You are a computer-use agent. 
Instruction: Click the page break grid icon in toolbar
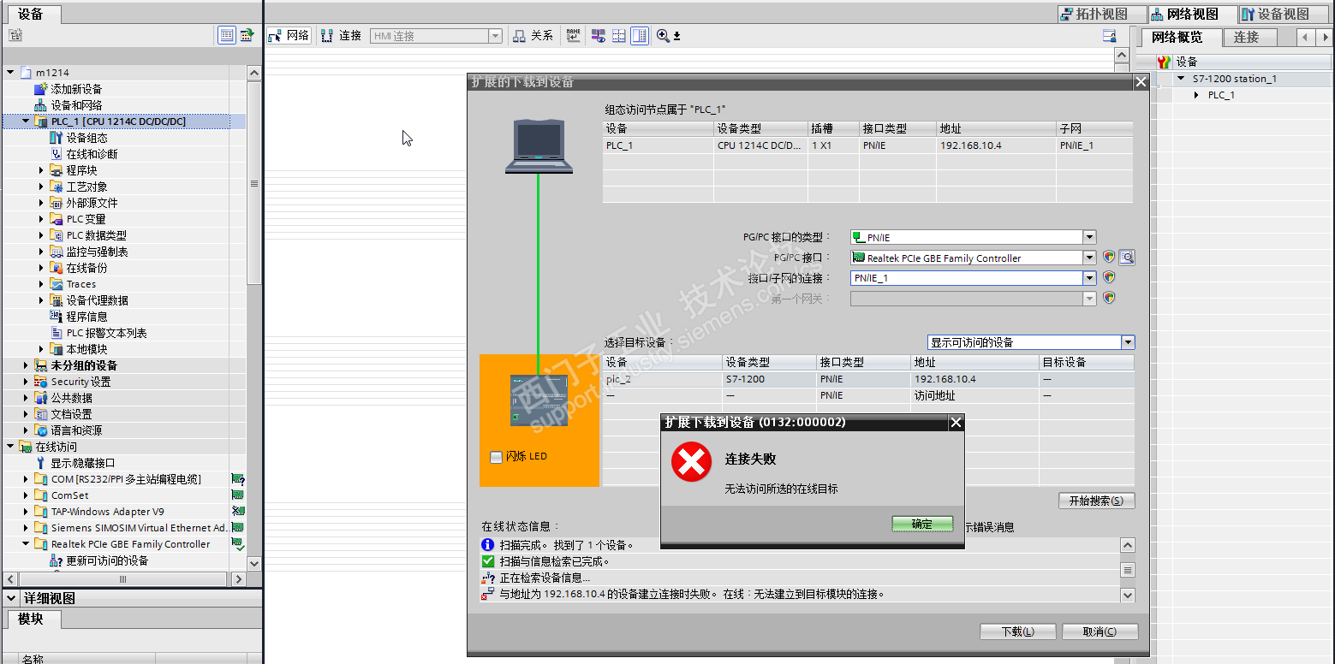618,36
